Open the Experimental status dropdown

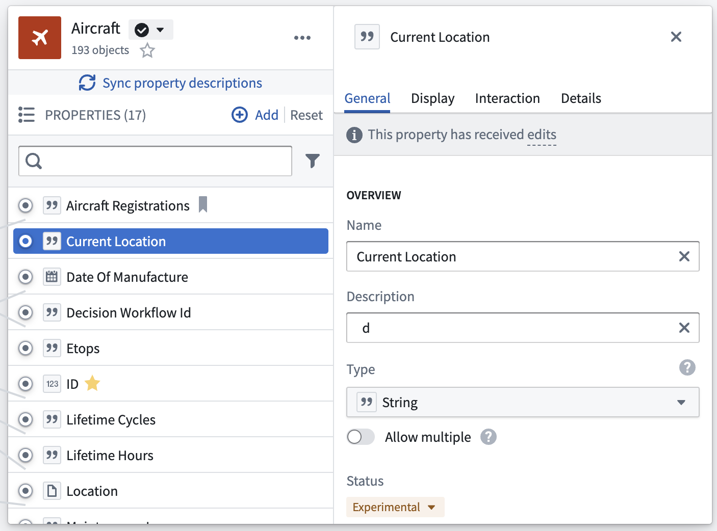(395, 507)
